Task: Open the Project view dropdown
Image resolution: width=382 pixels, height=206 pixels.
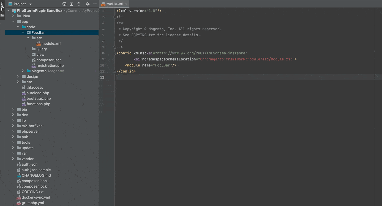Action: point(30,4)
